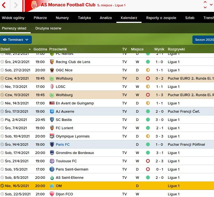Open the Terminarz dropdown

point(16,40)
